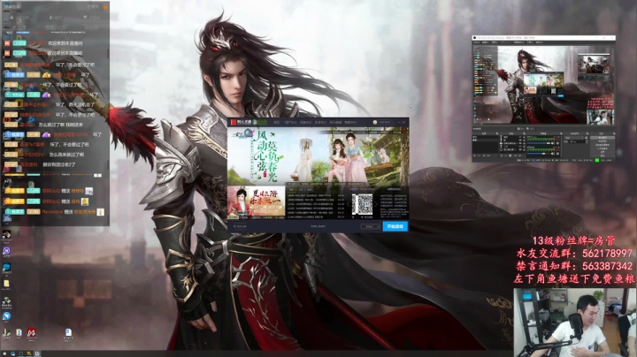Image resolution: width=637 pixels, height=357 pixels.
Task: Toggle the lock on the third OBS source
Action: pos(524,143)
